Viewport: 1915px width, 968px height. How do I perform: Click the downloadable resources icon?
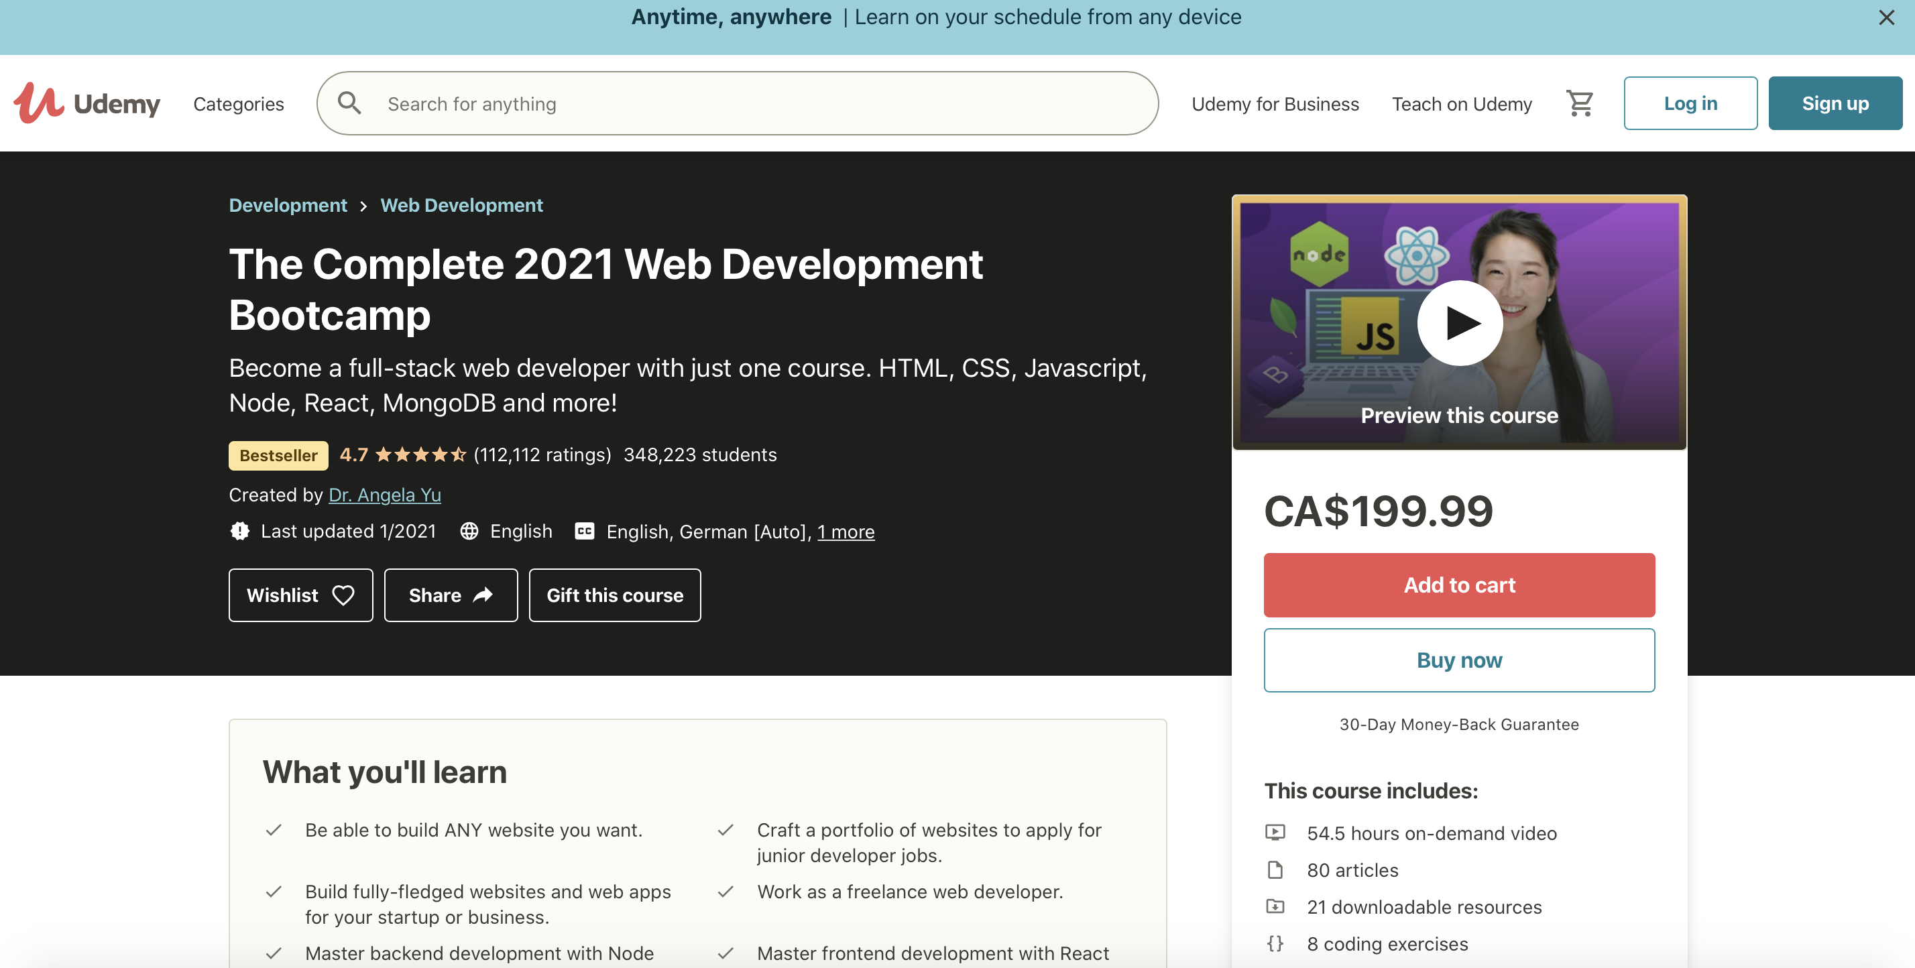(1275, 906)
